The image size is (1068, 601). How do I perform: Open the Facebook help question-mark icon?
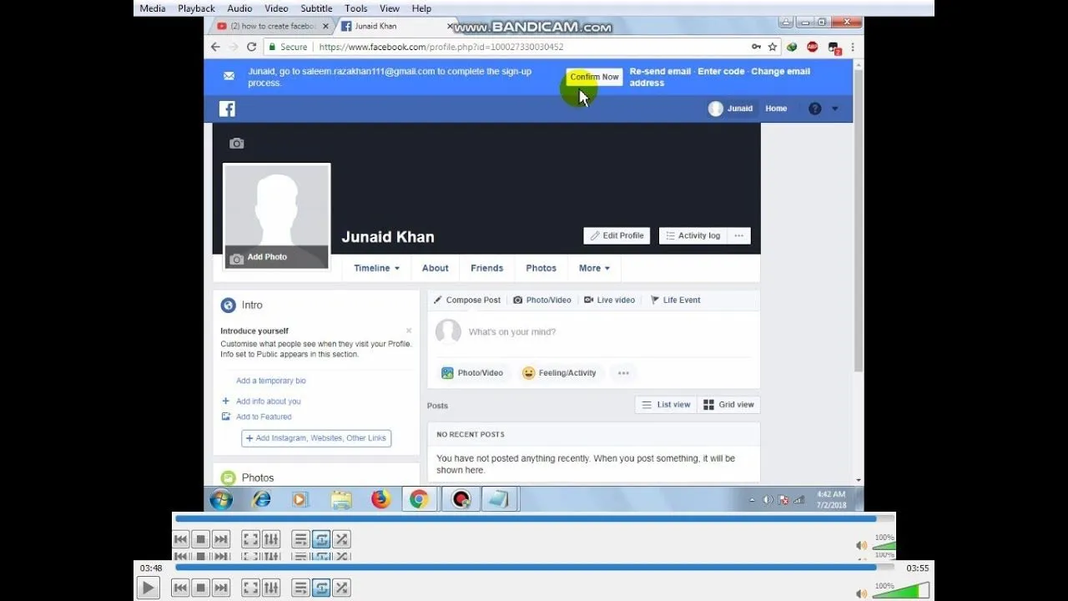[x=814, y=109]
